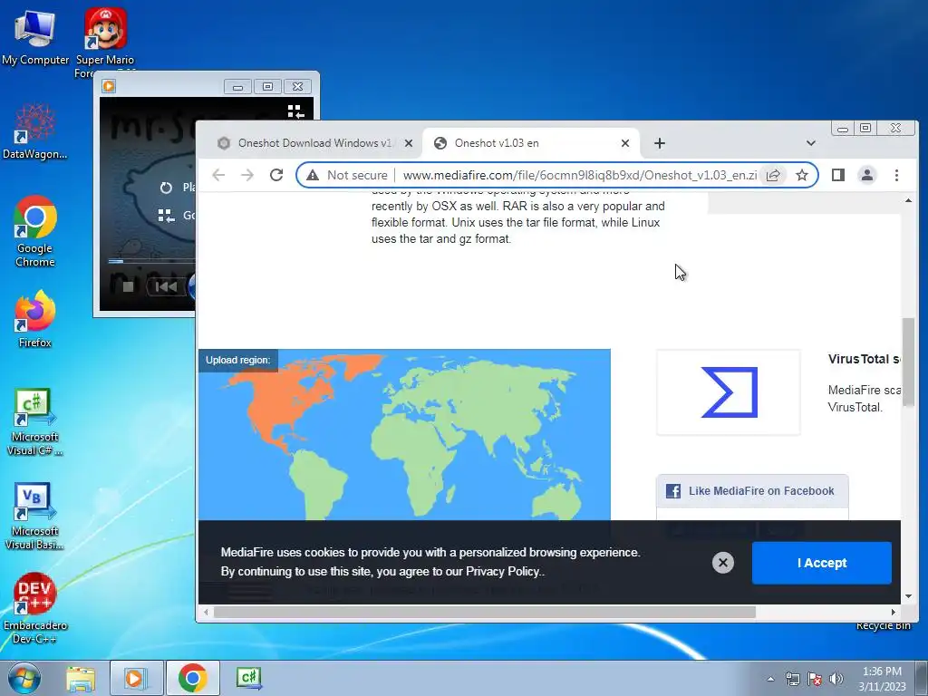Open My Computer desktop icon
Screen dimensions: 928x696
[x=34, y=35]
